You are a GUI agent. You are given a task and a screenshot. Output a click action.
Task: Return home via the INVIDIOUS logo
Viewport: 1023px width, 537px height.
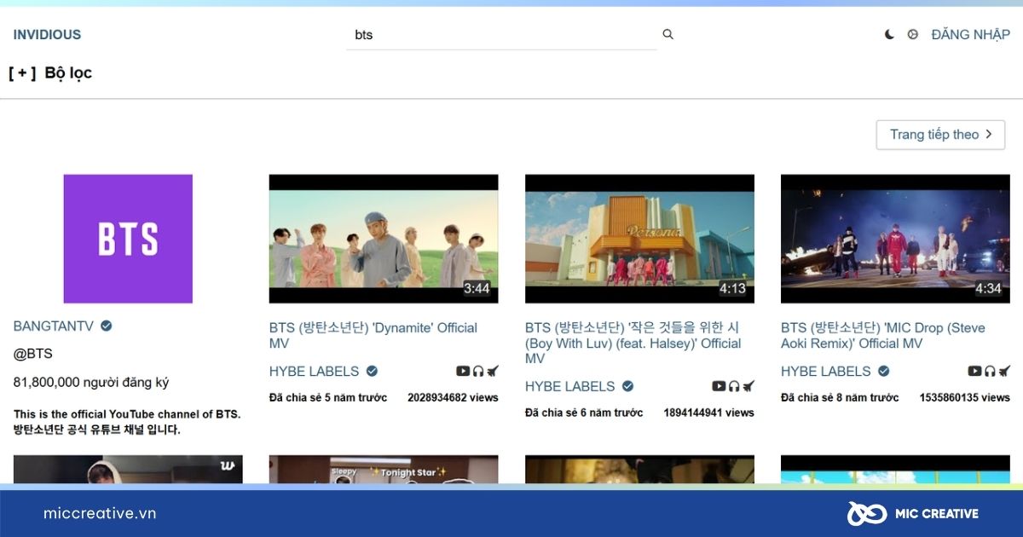(x=47, y=34)
